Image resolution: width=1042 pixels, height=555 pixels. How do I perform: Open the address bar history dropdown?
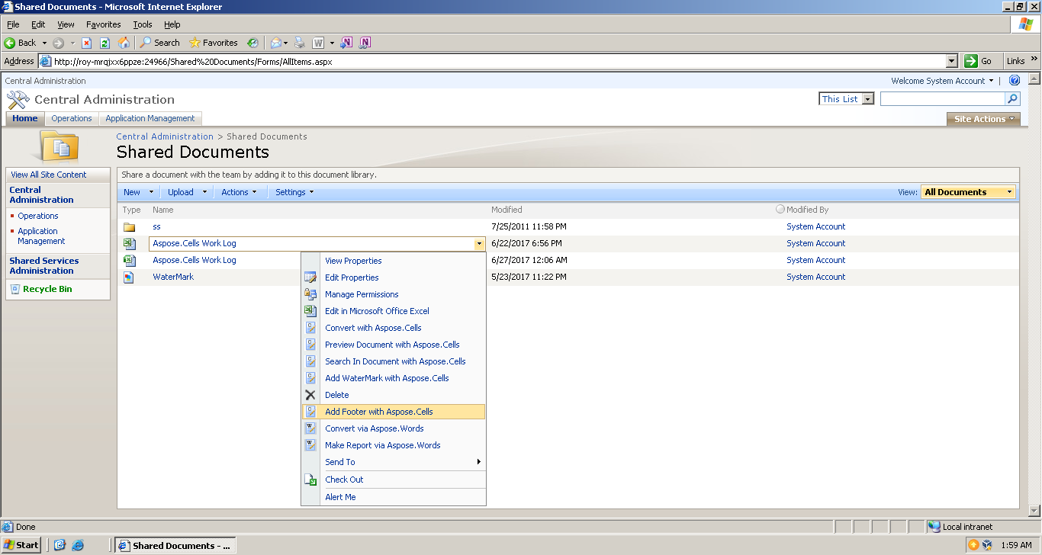tap(951, 61)
